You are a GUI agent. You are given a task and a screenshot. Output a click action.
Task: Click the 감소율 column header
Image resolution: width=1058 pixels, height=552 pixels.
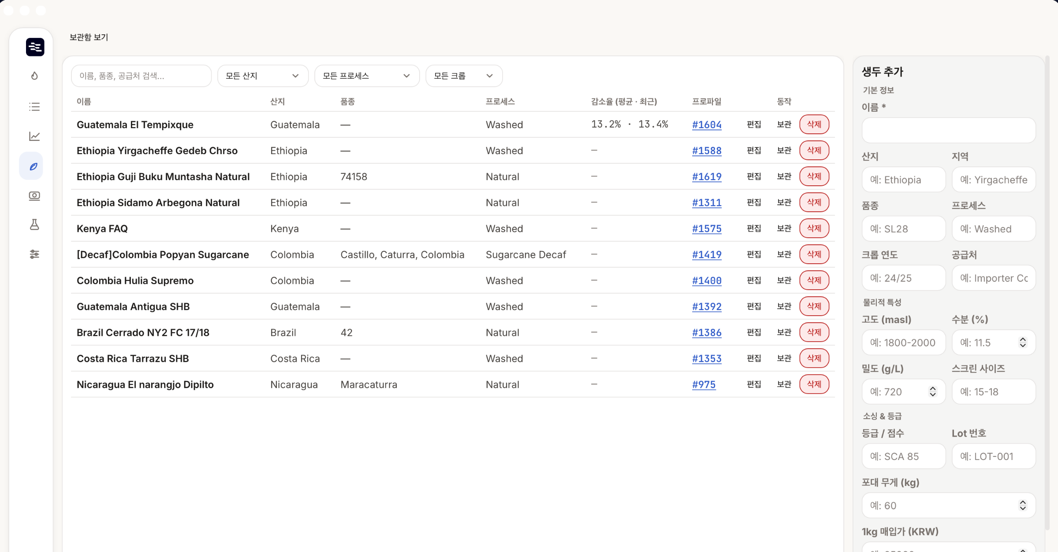pos(624,102)
